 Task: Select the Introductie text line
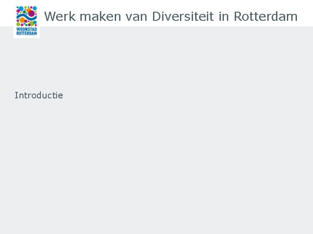[x=39, y=95]
